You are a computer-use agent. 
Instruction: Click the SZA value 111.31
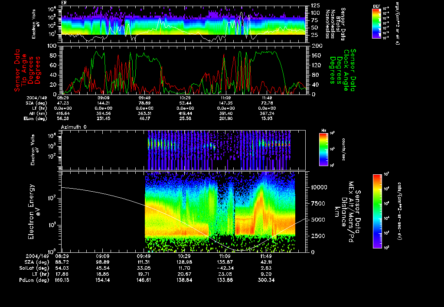coord(144,262)
